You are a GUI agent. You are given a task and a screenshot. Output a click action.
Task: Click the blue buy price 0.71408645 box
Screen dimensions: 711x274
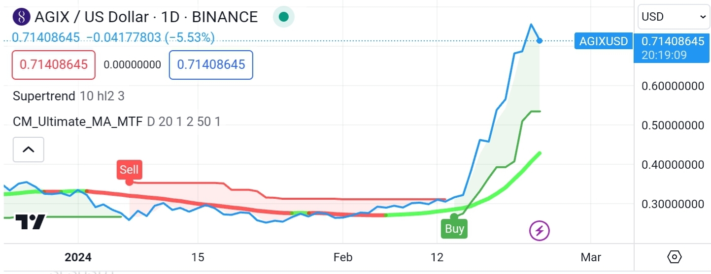(x=211, y=64)
